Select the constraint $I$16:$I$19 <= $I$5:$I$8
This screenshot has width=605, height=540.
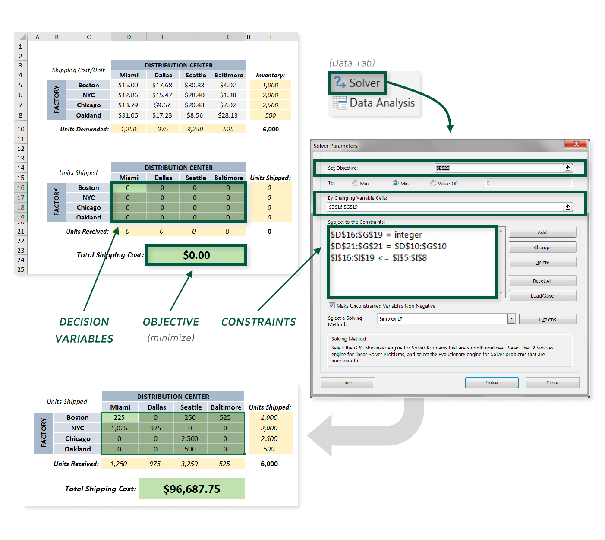click(x=379, y=258)
